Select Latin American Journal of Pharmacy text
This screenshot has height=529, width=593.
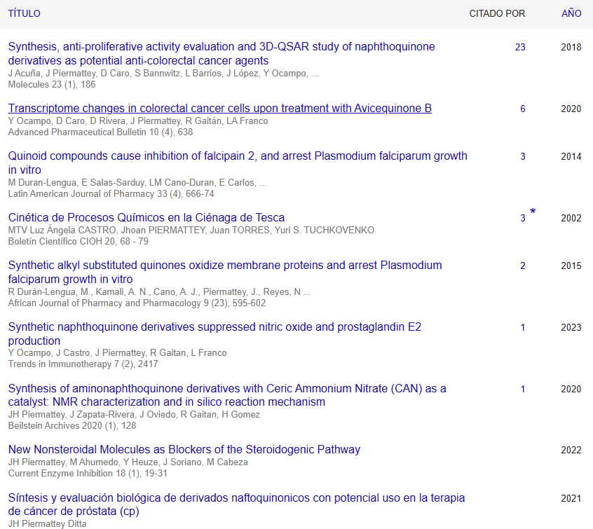(x=111, y=193)
